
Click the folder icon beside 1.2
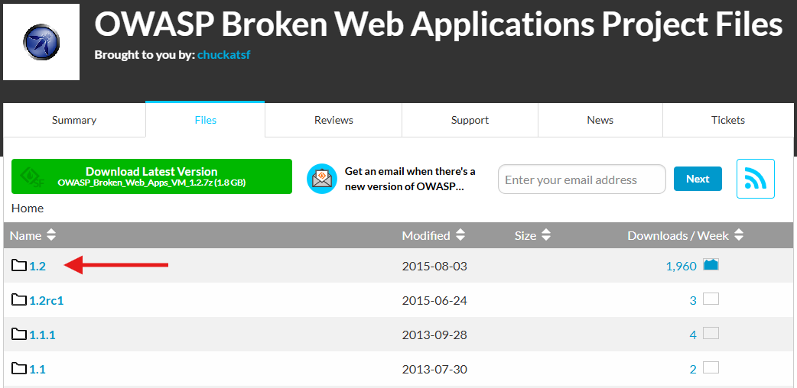(x=19, y=265)
